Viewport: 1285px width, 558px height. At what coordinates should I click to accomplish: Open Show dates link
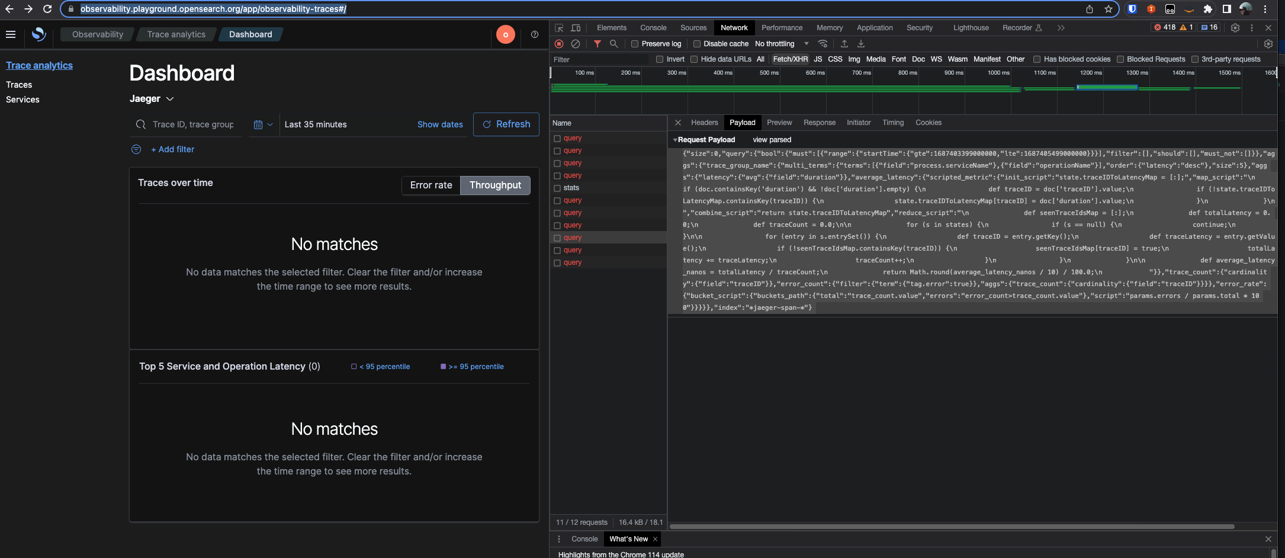(x=440, y=124)
